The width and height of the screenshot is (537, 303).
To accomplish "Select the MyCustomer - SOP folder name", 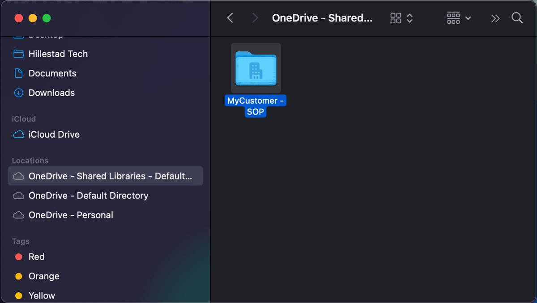I will (256, 106).
